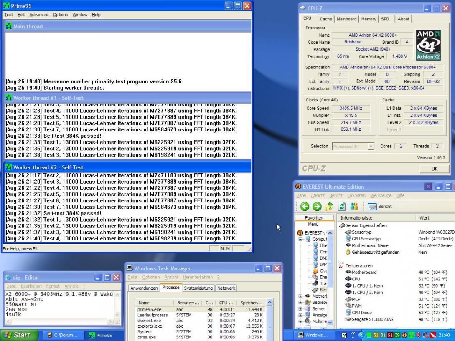Select the Sensor Eigenschaften chip icon in EVEREST list
The width and height of the screenshot is (455, 341).
coord(342,225)
